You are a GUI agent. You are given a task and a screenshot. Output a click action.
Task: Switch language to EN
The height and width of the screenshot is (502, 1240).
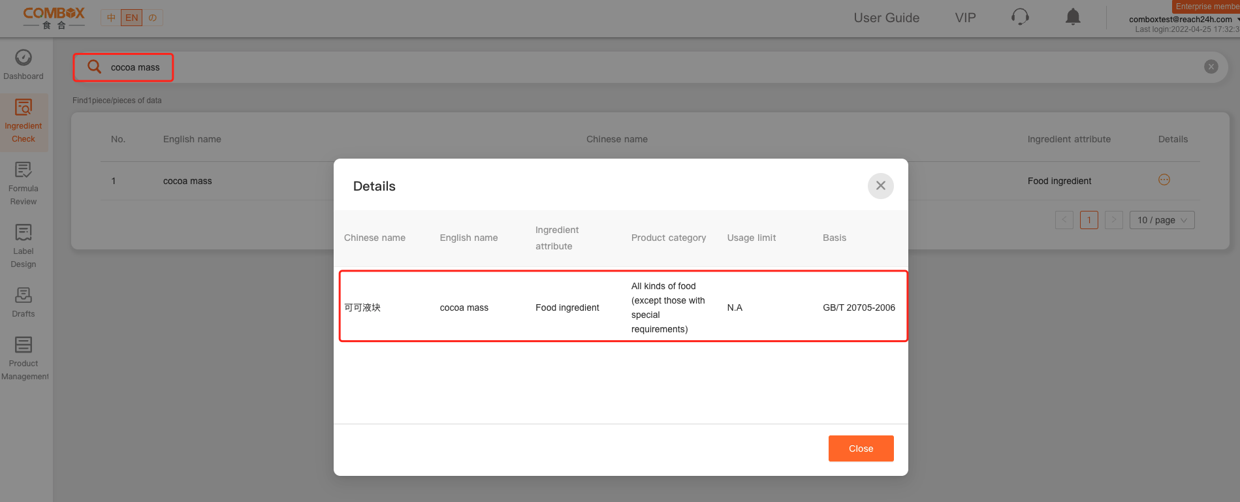(x=132, y=18)
